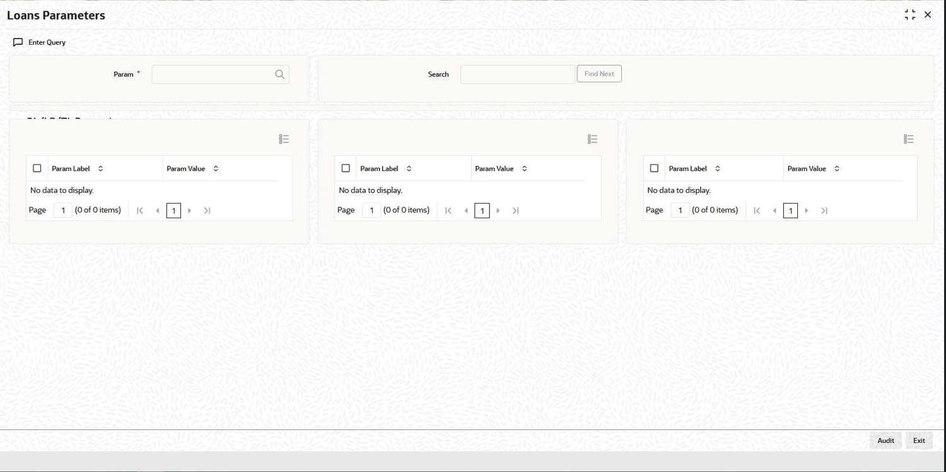Tick select-all checkbox in left grid
This screenshot has height=472, width=946.
click(37, 168)
